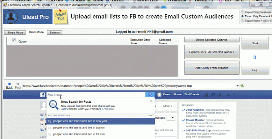Click the Start button
The image size is (272, 139).
pyautogui.click(x=255, y=43)
